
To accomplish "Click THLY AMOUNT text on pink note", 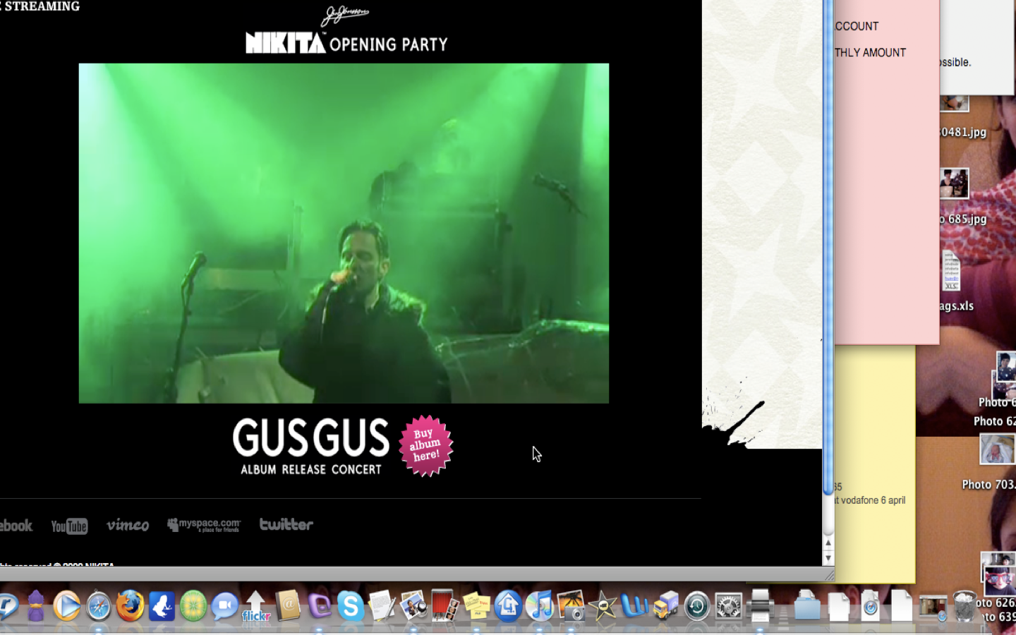I will (x=871, y=53).
